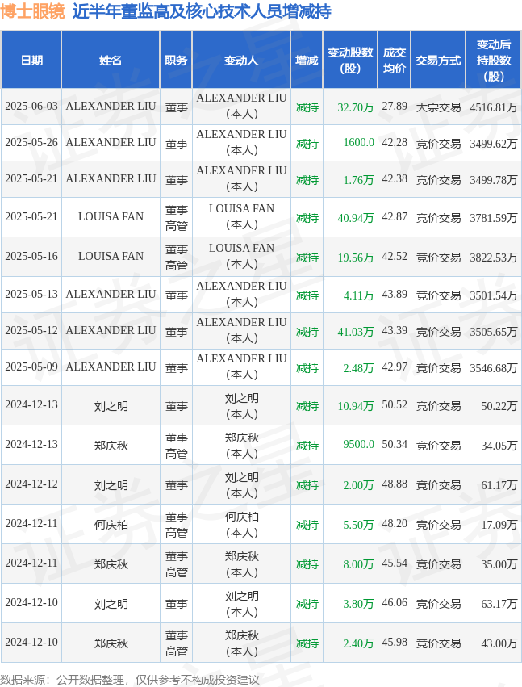This screenshot has width=522, height=687.
Task: Select the date 2025-06-03
Action: [31, 107]
